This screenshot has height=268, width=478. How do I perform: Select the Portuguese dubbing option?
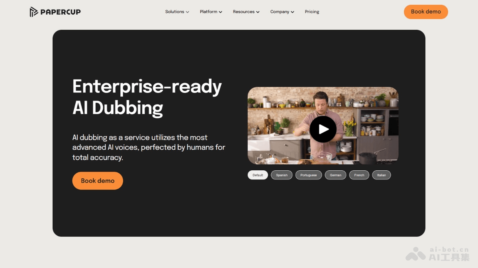tap(308, 175)
